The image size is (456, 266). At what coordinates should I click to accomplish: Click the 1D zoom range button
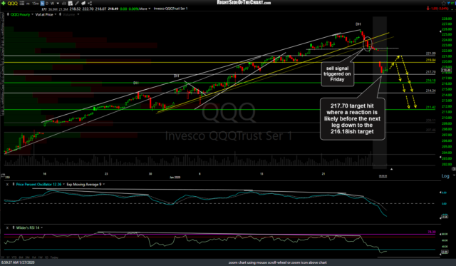coord(46,257)
